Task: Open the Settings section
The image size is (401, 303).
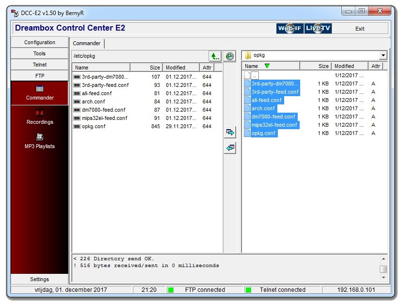Action: [x=40, y=279]
